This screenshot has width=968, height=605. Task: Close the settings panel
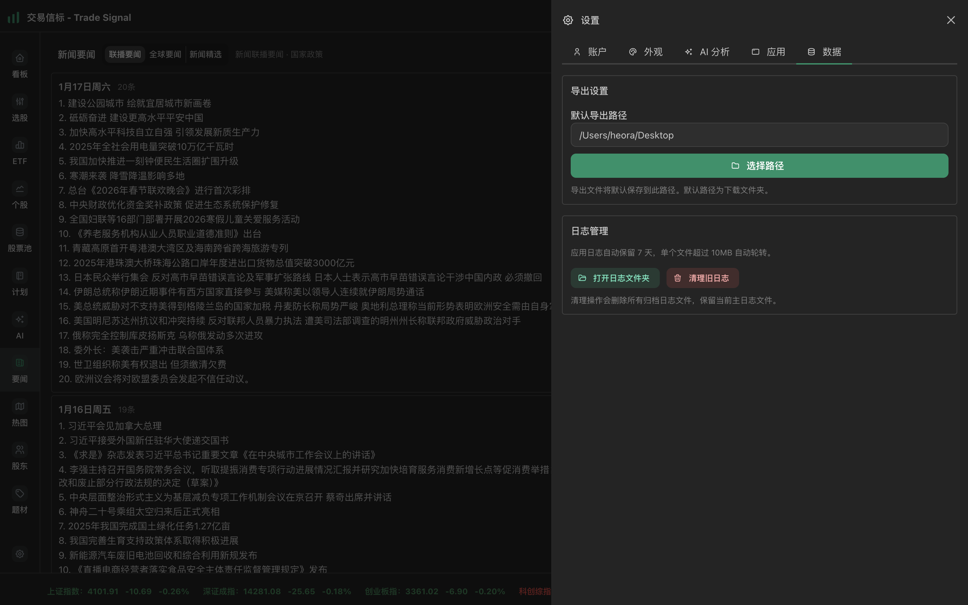coord(951,20)
